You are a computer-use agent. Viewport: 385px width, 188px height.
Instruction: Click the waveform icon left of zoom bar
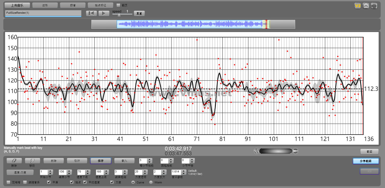pos(256,151)
